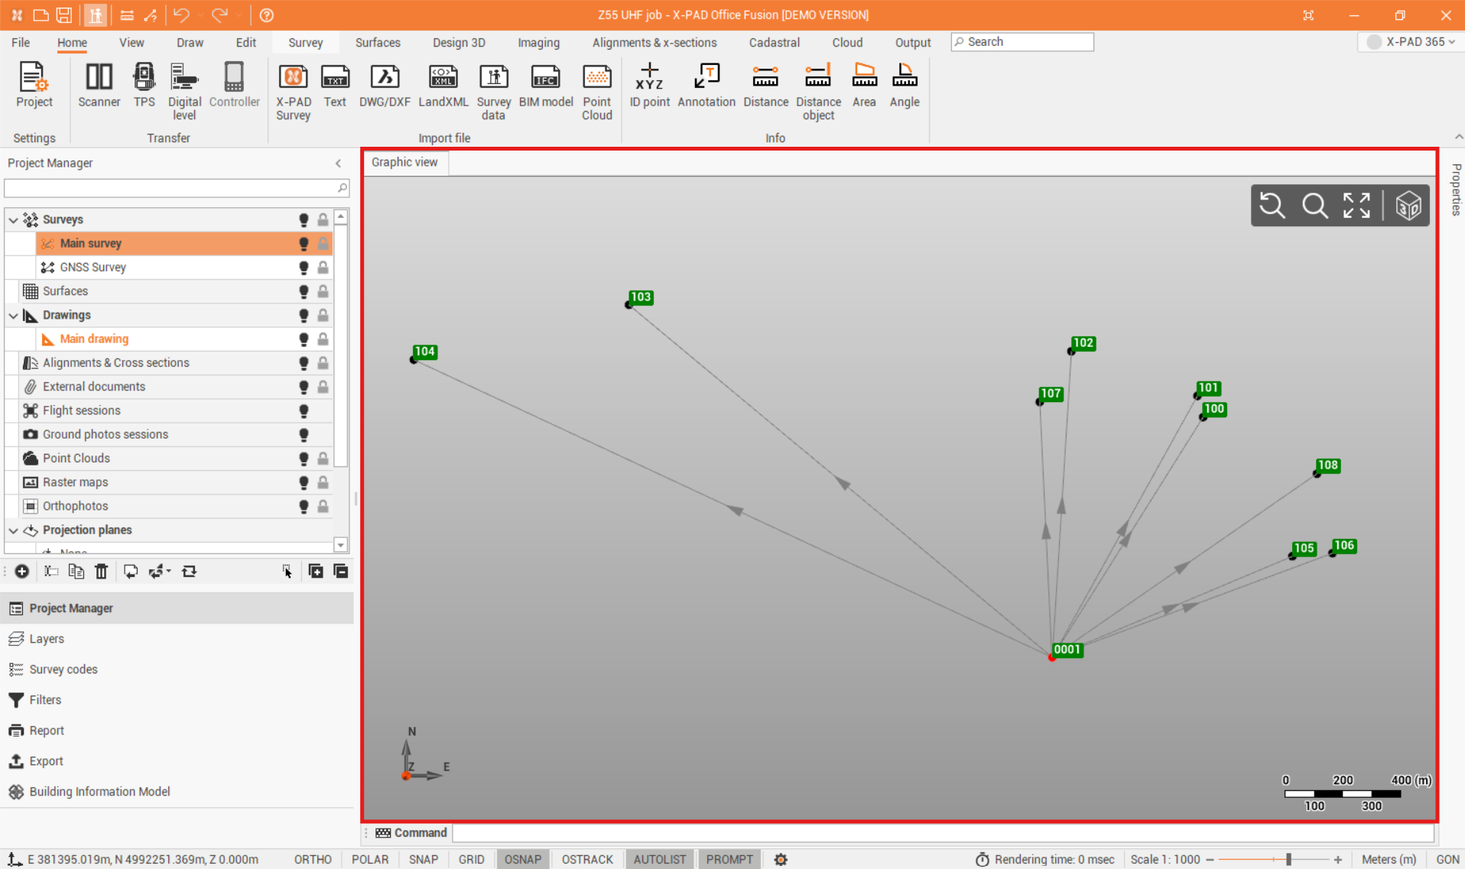
Task: Select the ID point info tool
Action: pyautogui.click(x=649, y=85)
